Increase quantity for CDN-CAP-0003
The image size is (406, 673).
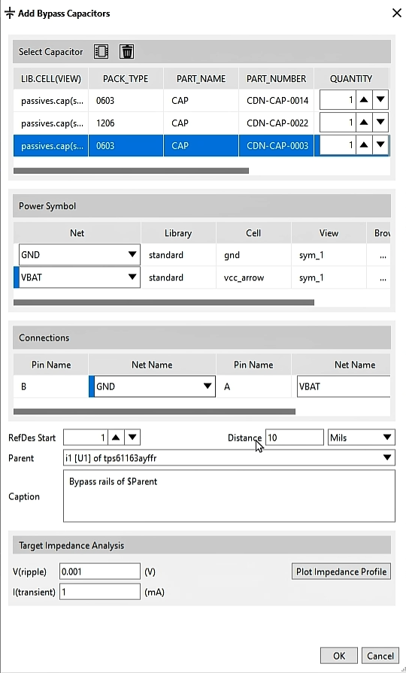pos(364,145)
